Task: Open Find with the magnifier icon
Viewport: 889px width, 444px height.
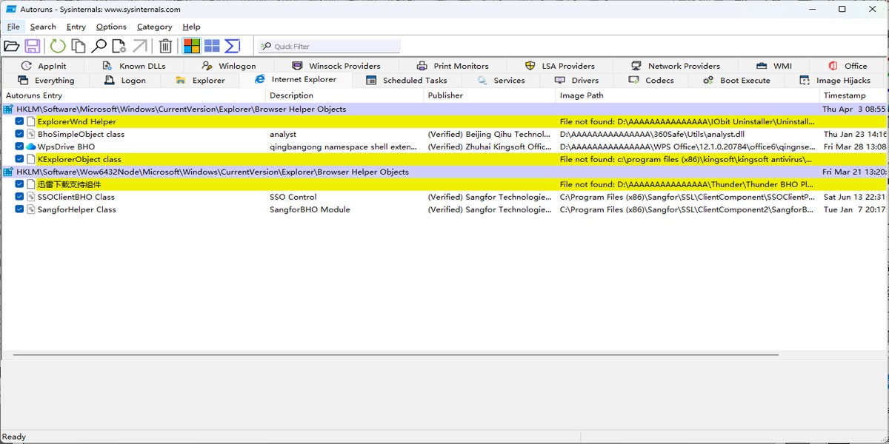Action: (99, 46)
